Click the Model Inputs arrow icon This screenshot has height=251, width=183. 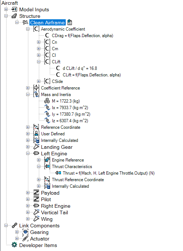tap(15, 9)
